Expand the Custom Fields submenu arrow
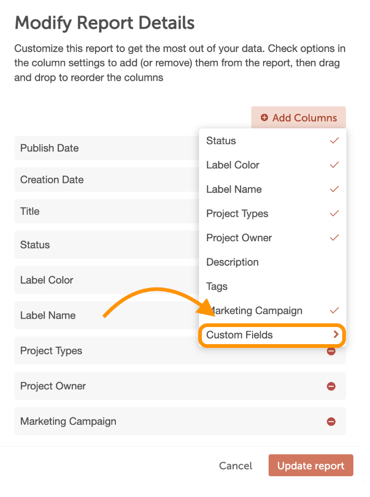 click(336, 335)
